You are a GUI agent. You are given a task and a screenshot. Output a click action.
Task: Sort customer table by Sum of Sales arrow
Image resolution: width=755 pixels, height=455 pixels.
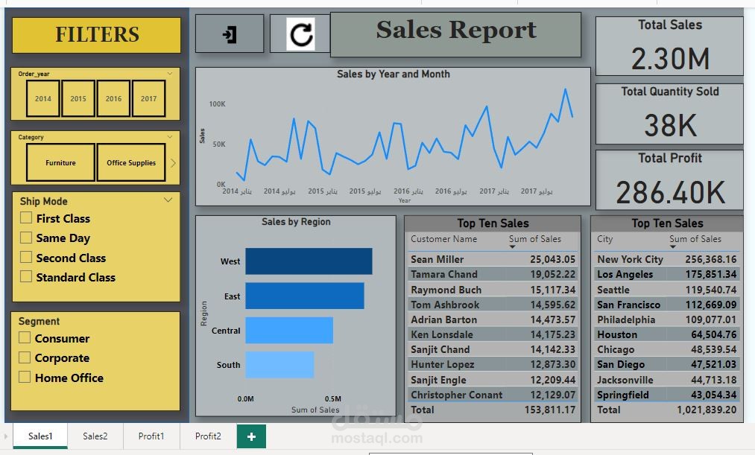click(x=512, y=246)
